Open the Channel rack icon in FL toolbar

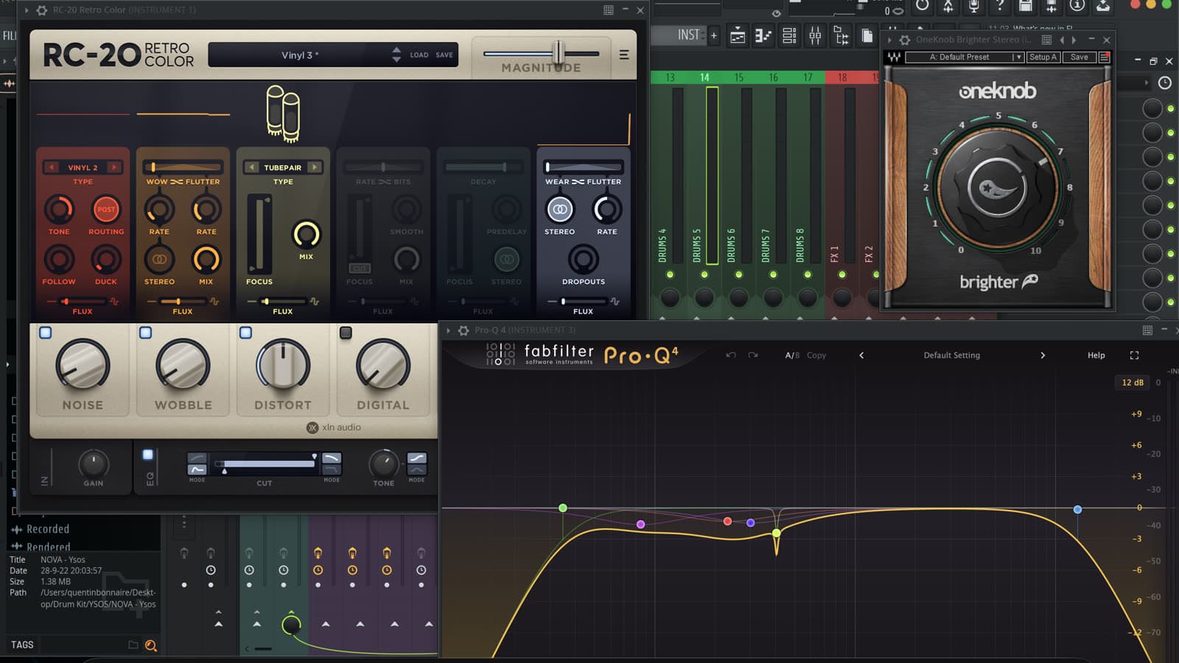(x=789, y=35)
